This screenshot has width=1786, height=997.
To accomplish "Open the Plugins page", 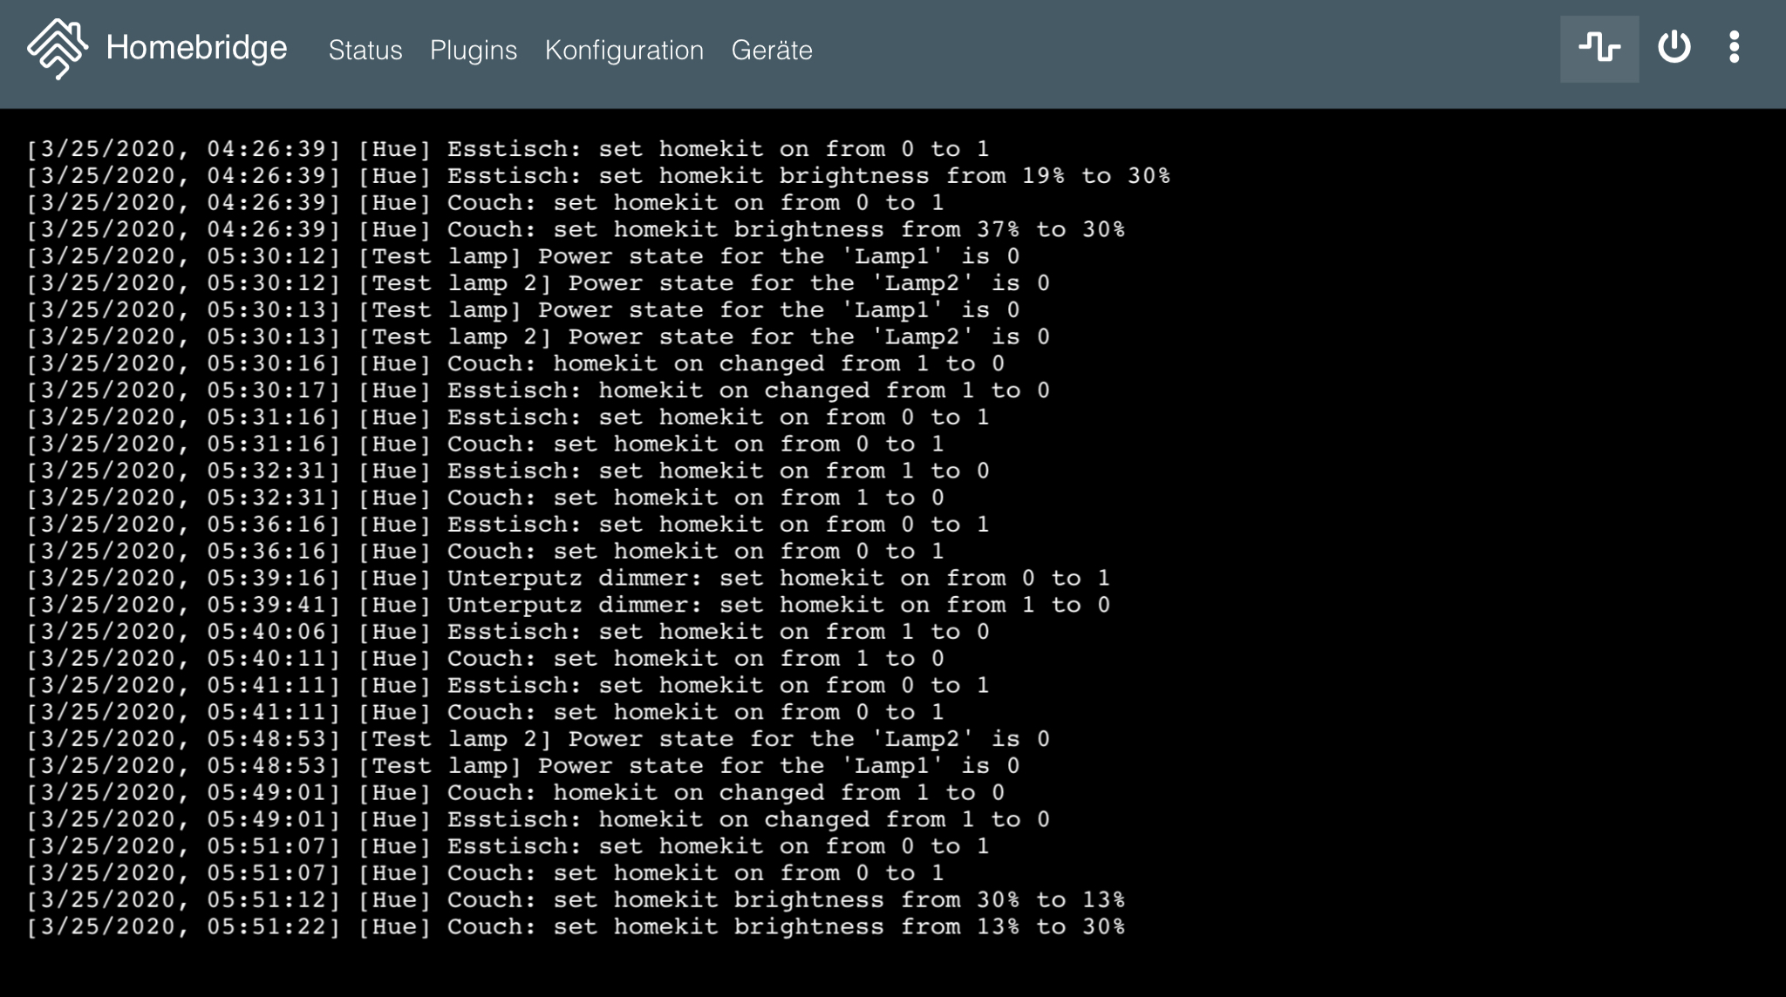I will pyautogui.click(x=473, y=51).
